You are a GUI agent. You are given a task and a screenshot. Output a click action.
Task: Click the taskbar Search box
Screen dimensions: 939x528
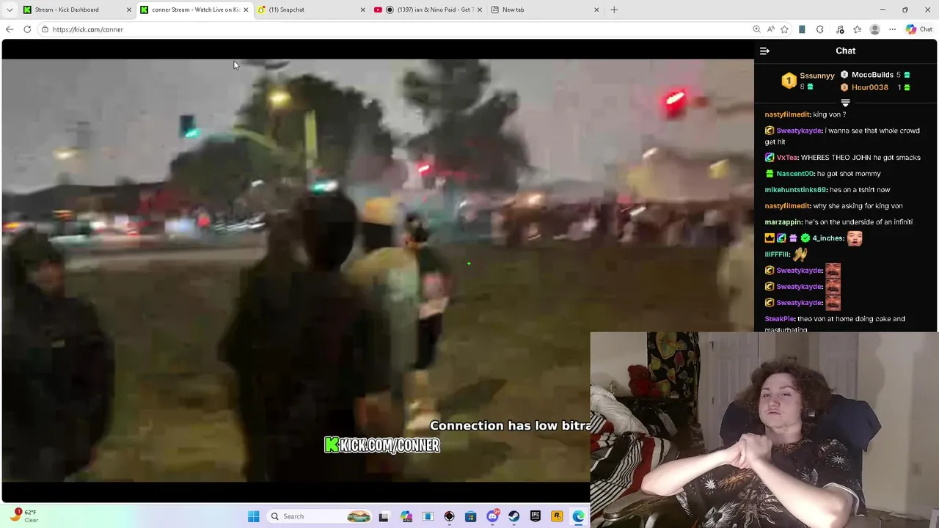[x=320, y=516]
